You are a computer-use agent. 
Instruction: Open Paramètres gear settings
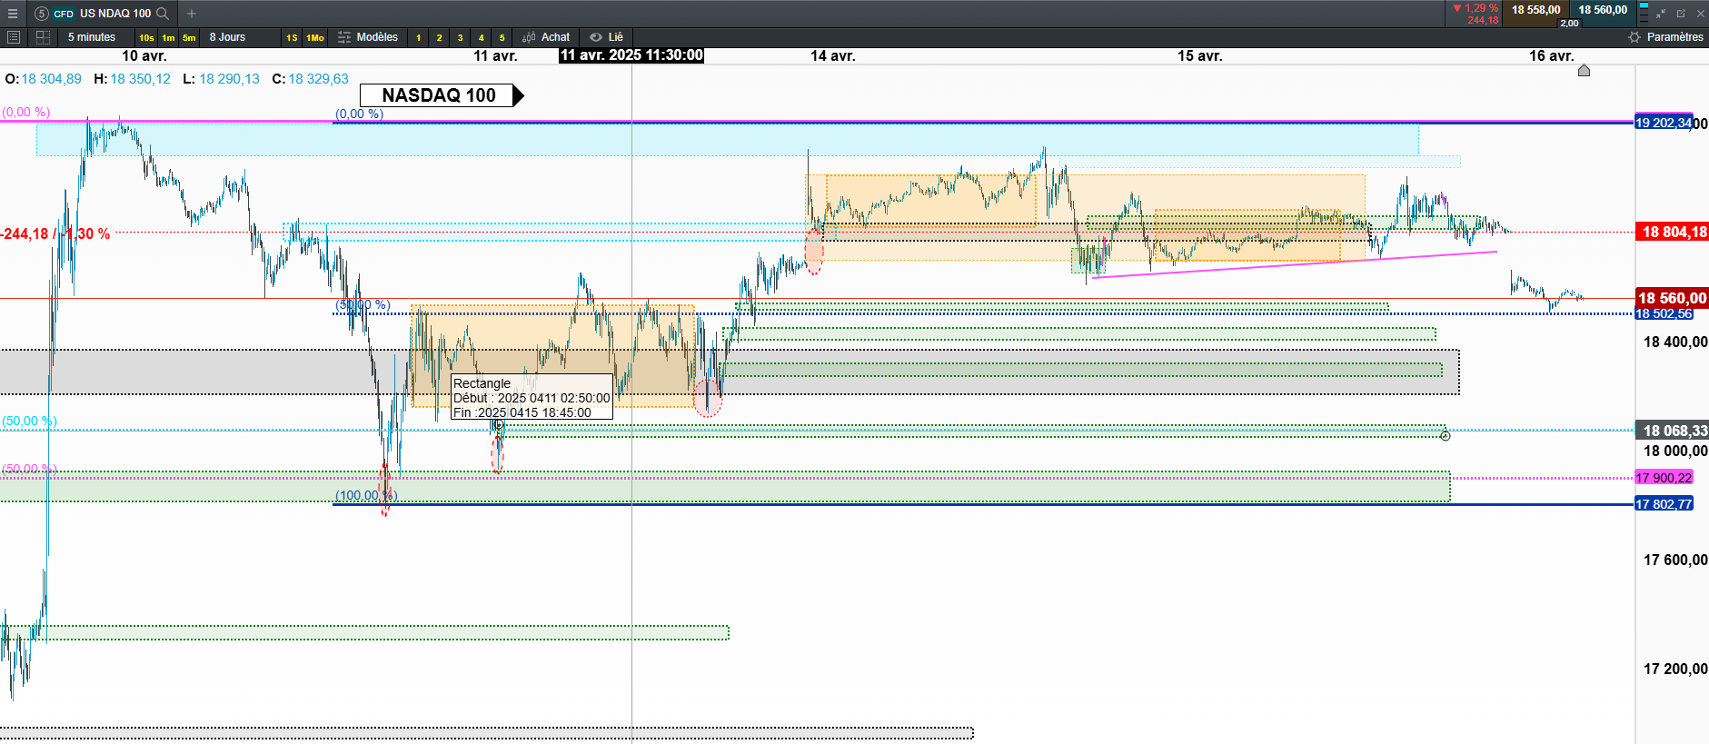click(1634, 37)
